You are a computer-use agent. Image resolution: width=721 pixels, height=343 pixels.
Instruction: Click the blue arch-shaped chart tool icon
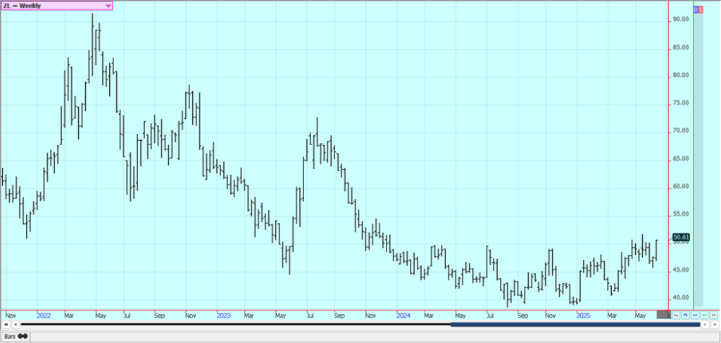pos(686,315)
